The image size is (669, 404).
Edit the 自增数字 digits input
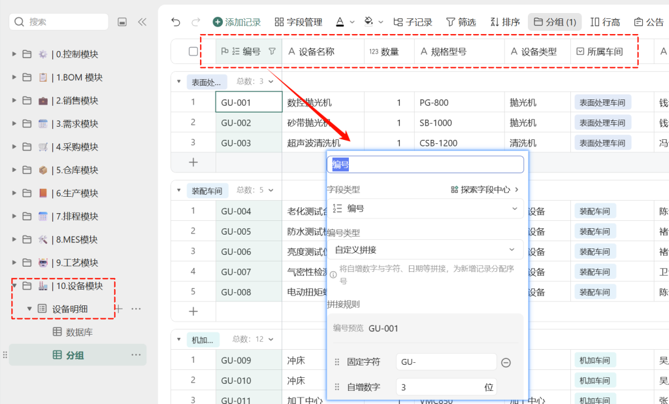click(x=446, y=387)
